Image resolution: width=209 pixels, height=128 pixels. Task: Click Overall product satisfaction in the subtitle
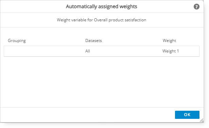tap(120, 20)
